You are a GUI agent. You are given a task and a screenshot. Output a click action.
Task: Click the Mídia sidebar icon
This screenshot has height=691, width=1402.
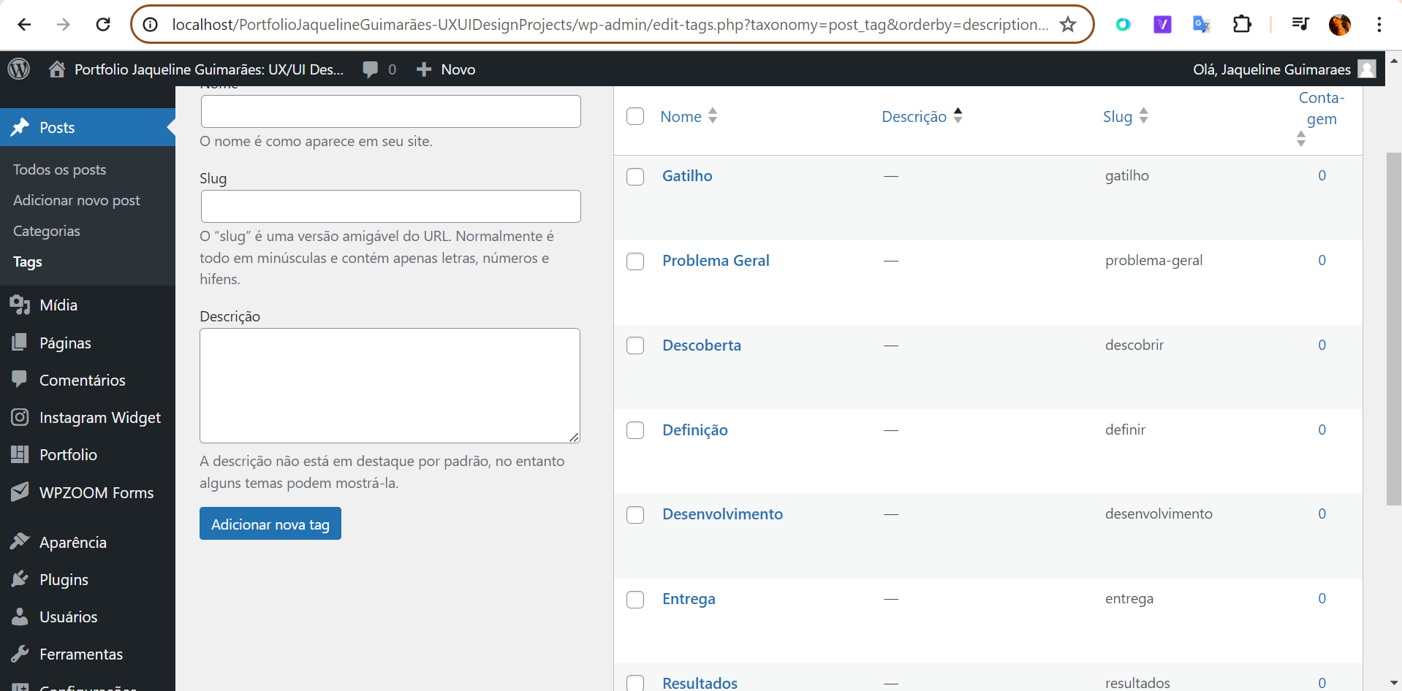20,305
